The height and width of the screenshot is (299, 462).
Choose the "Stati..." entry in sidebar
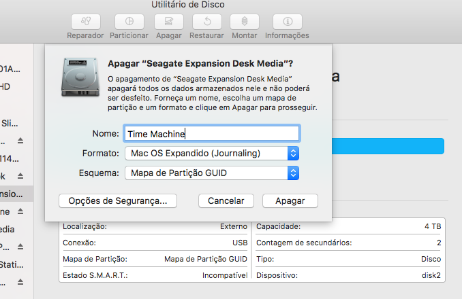pos(10,264)
